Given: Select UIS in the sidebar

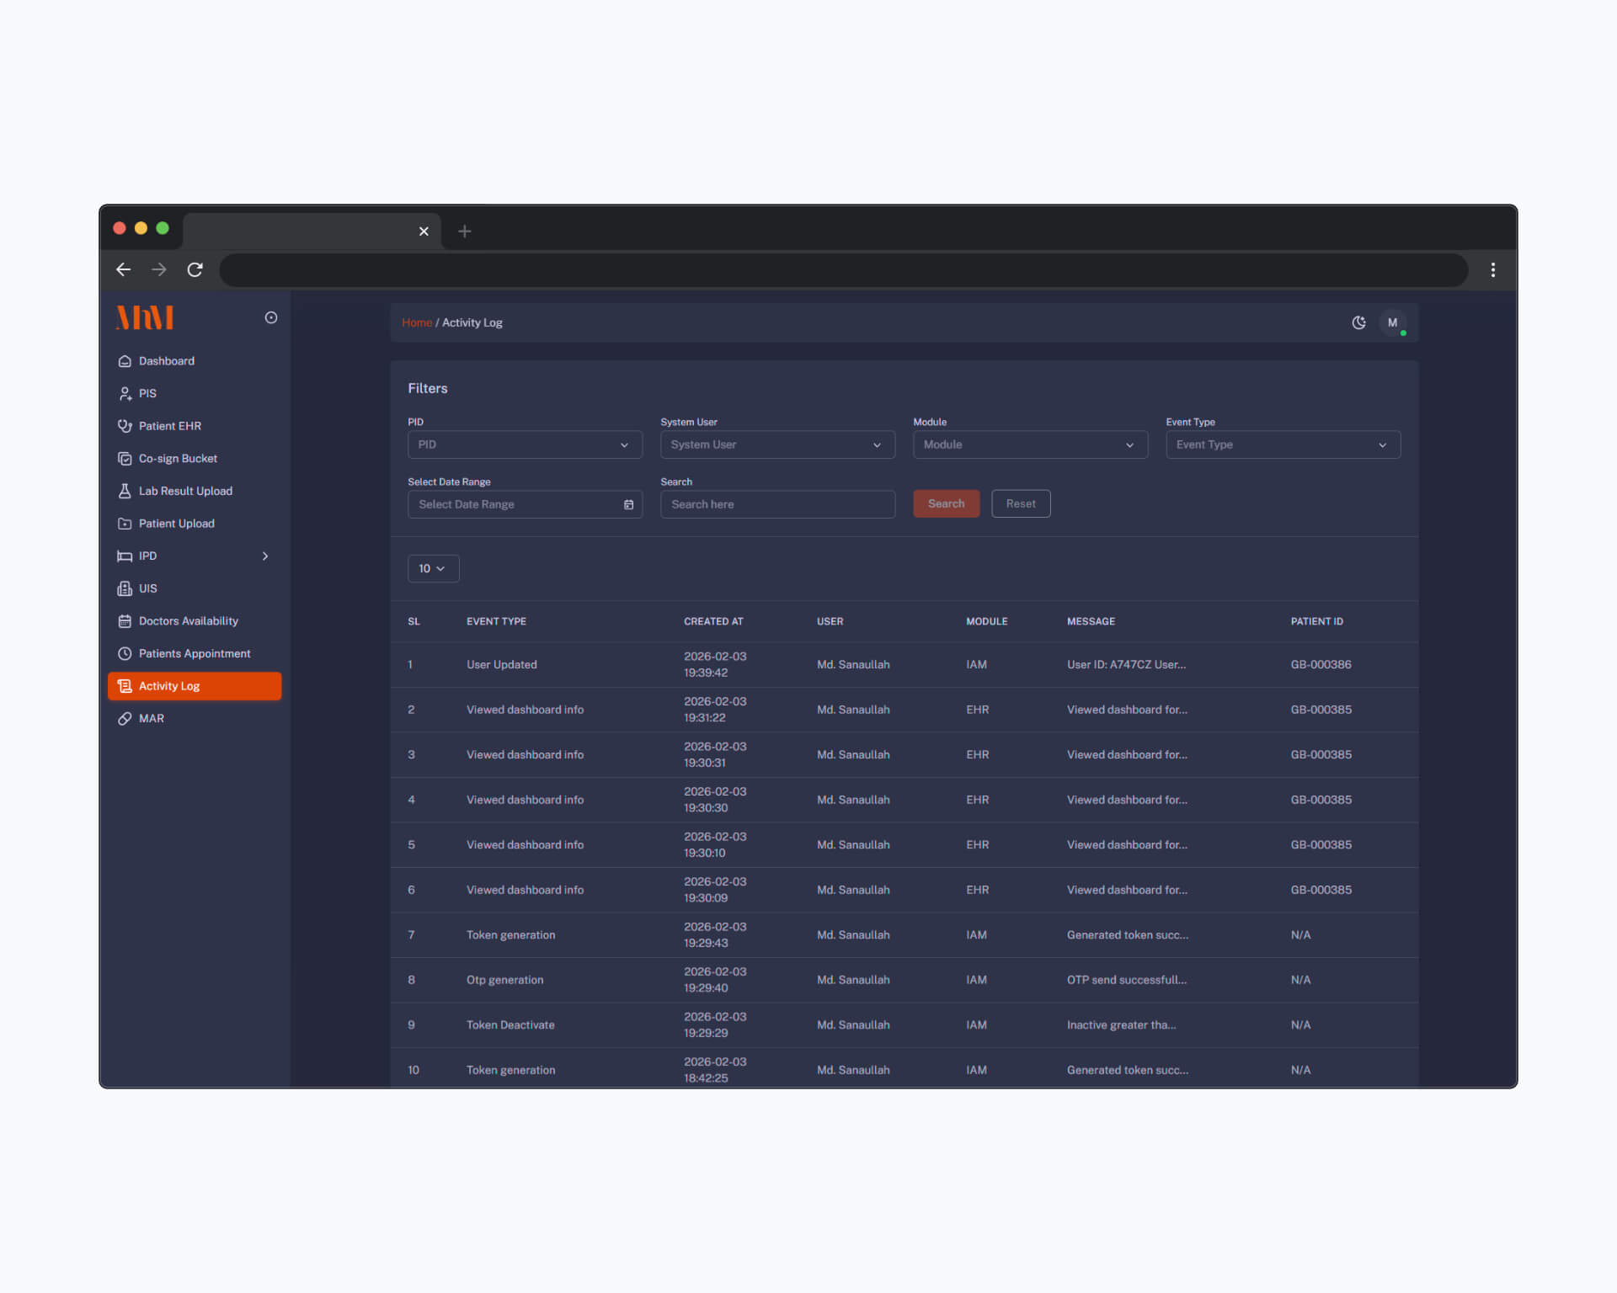Looking at the screenshot, I should 147,588.
